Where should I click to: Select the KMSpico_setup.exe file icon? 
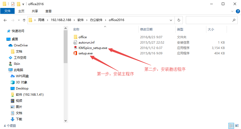click(x=75, y=48)
